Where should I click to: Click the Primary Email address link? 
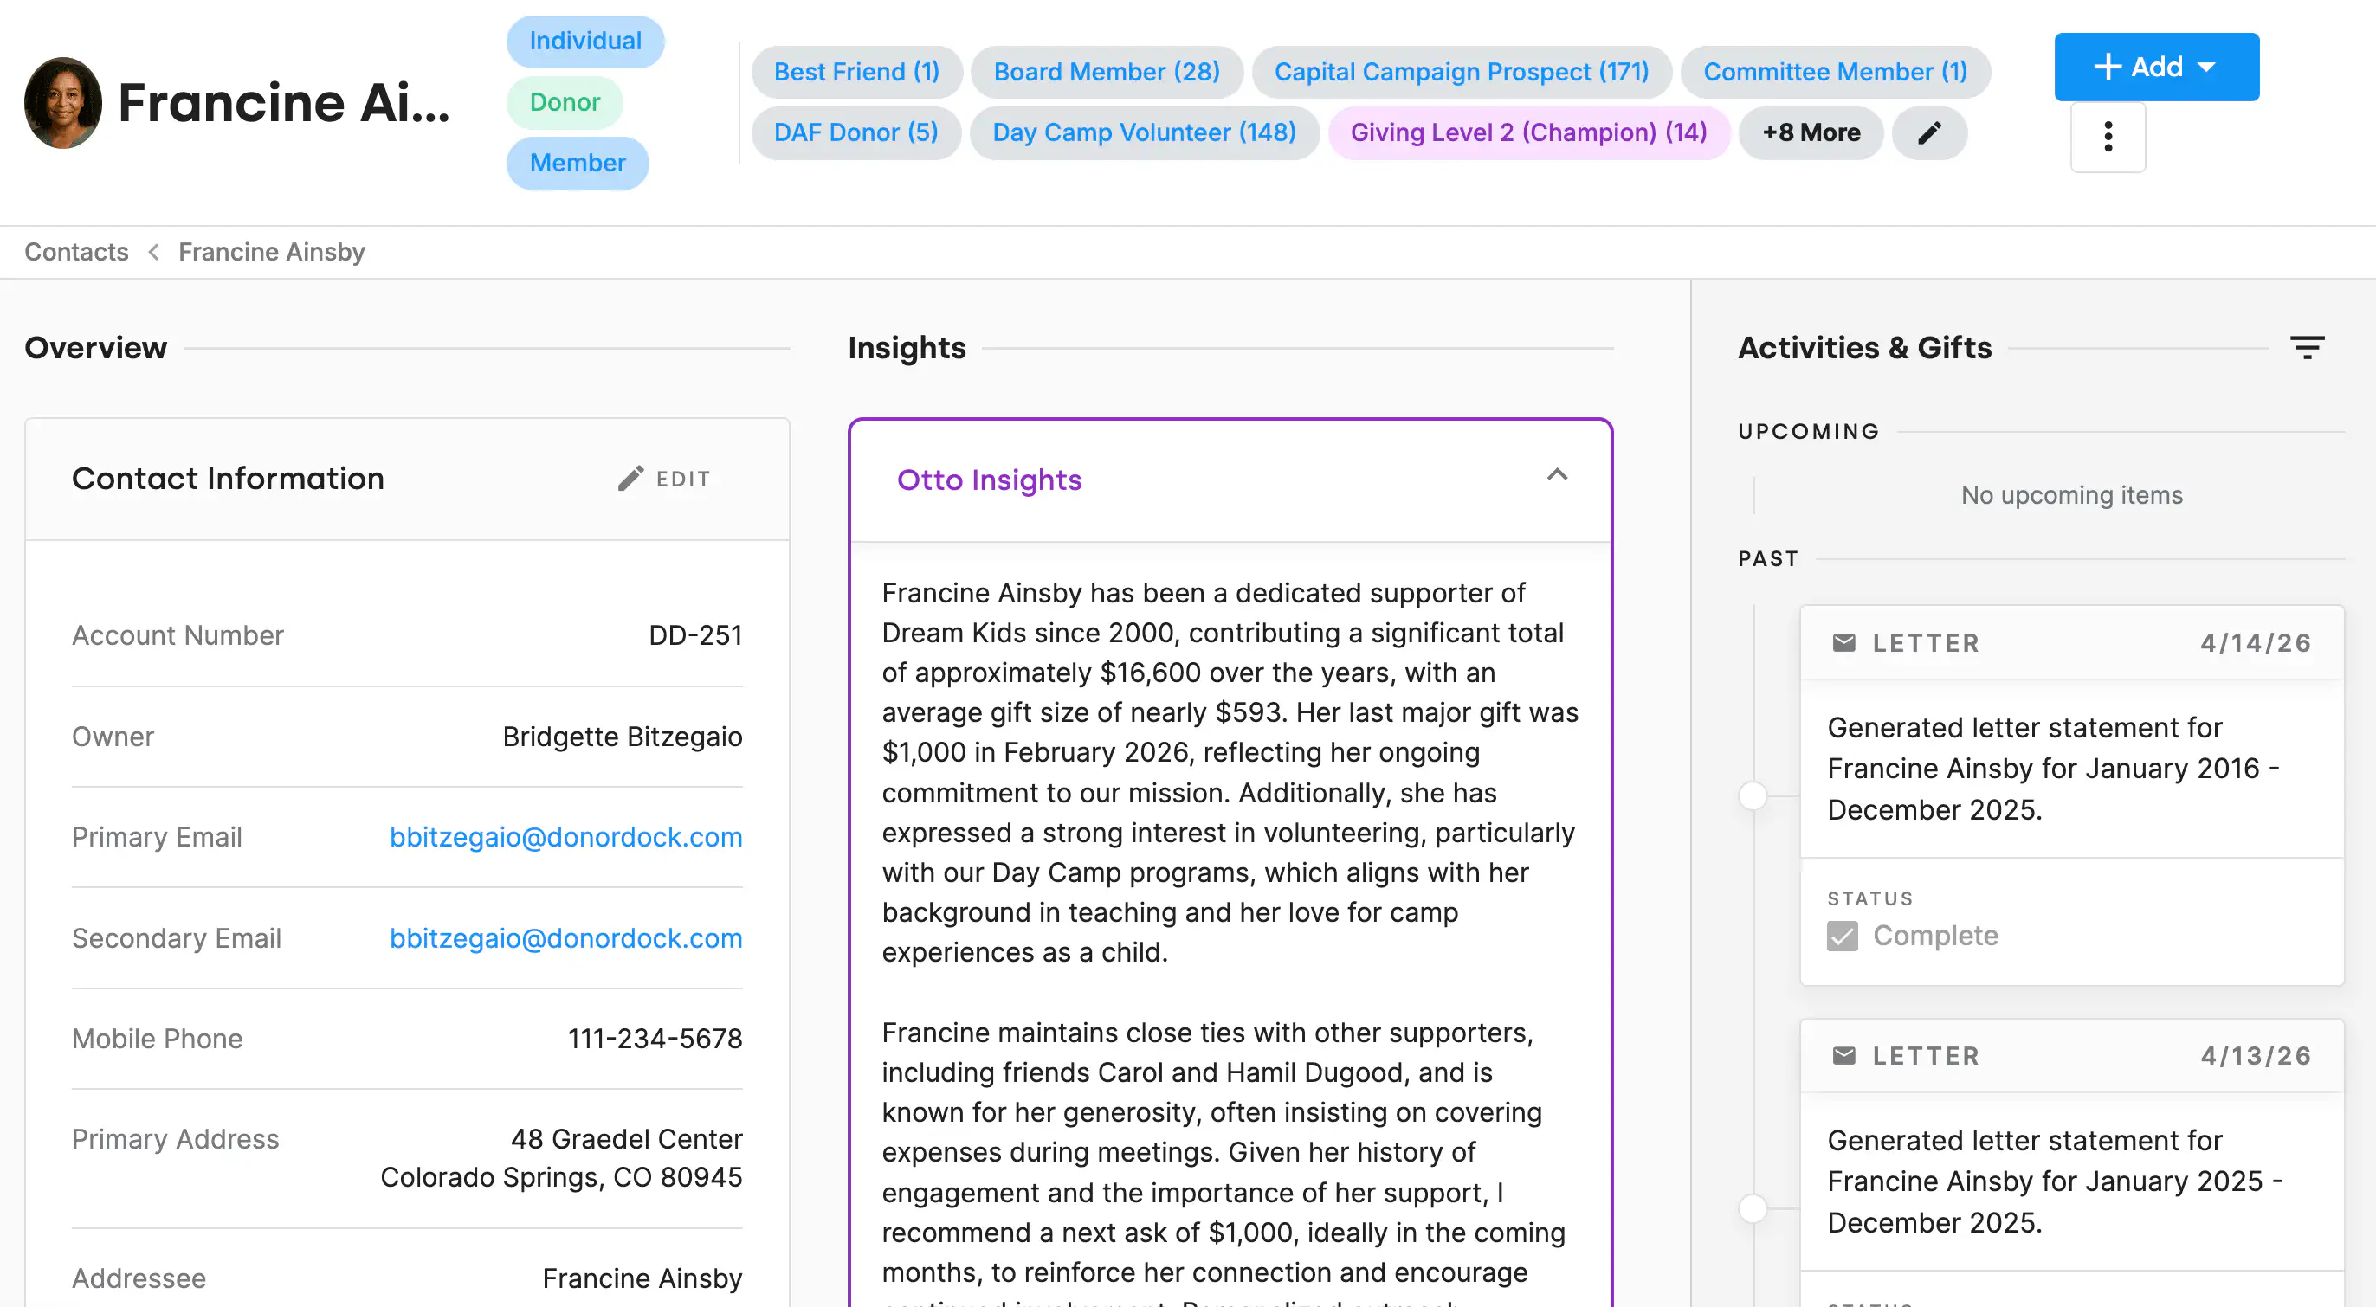point(565,837)
